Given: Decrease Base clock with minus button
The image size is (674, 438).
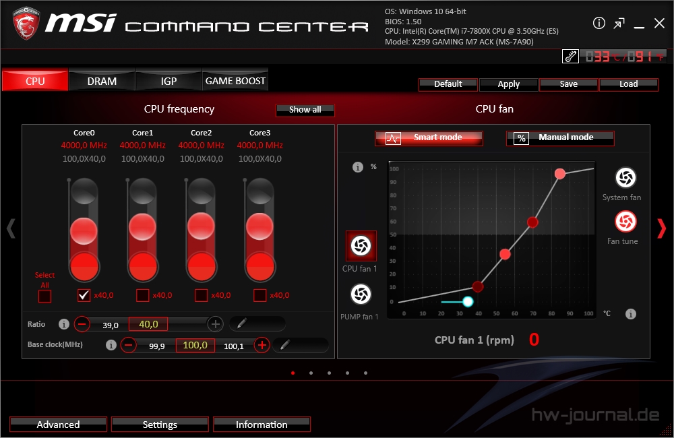Looking at the screenshot, I should coord(128,345).
